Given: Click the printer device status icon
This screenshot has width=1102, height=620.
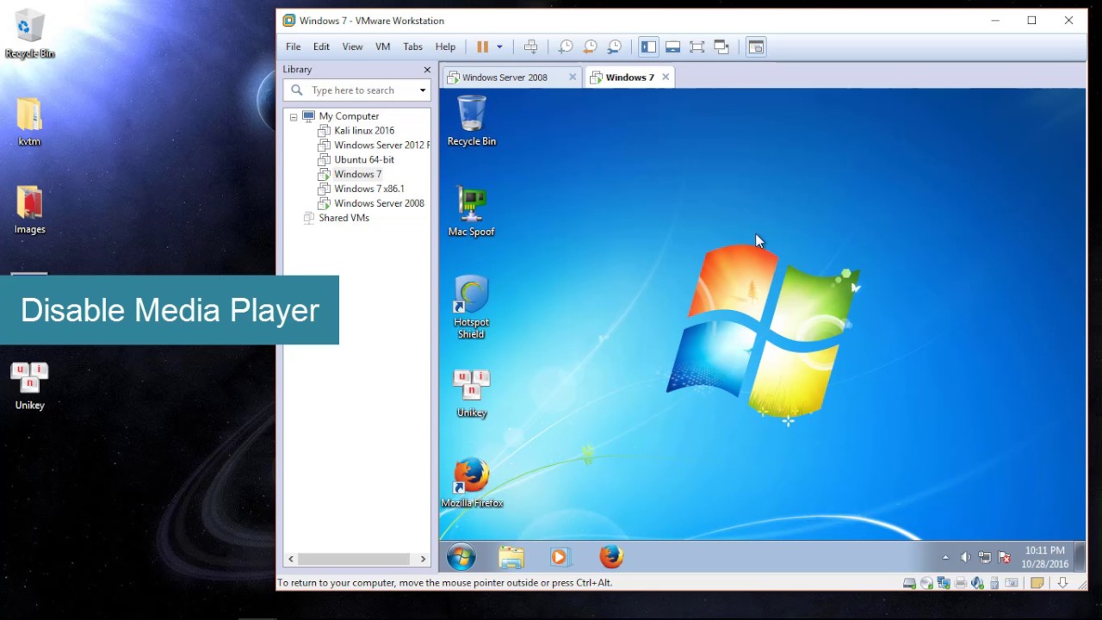Looking at the screenshot, I should [961, 583].
